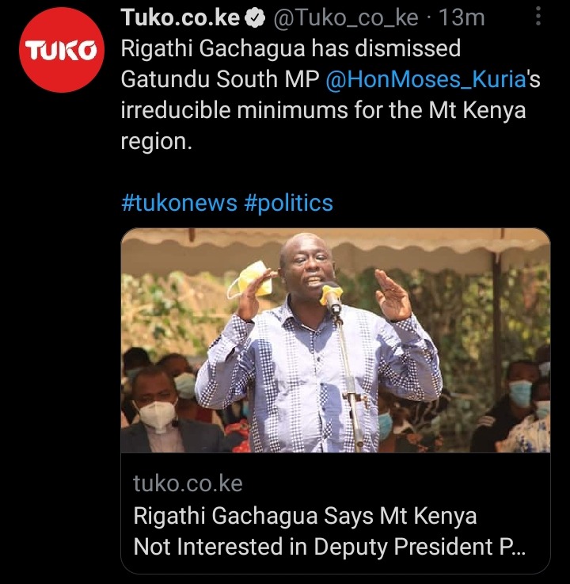Open the article preview photo of the speaker
Screen dimensions: 570x584
point(336,341)
